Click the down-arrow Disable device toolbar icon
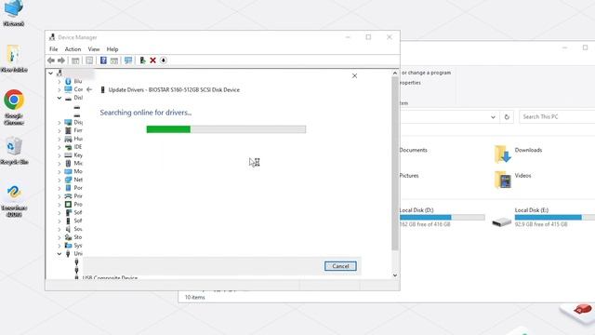 (x=164, y=60)
